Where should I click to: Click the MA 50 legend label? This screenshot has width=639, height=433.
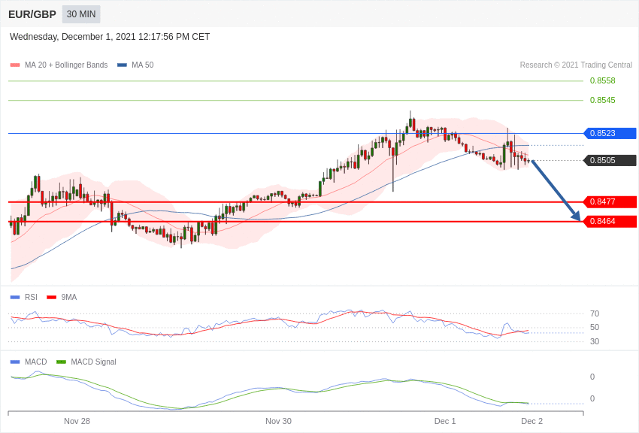click(x=143, y=65)
